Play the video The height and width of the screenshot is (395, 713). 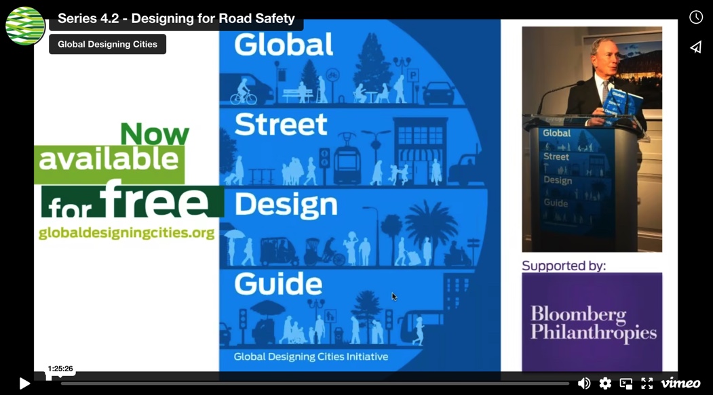[x=24, y=383]
